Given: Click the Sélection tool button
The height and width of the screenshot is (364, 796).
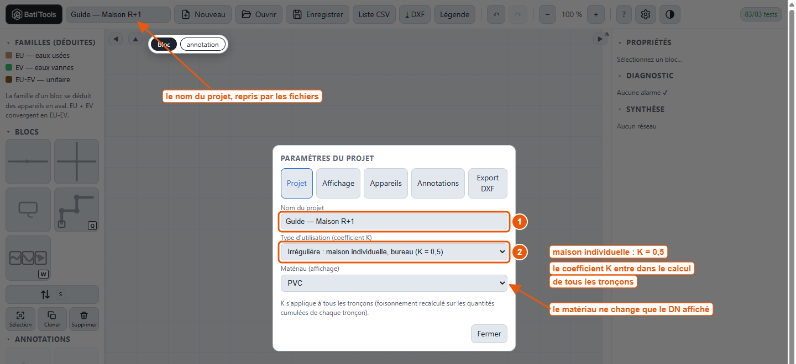Looking at the screenshot, I should point(20,319).
